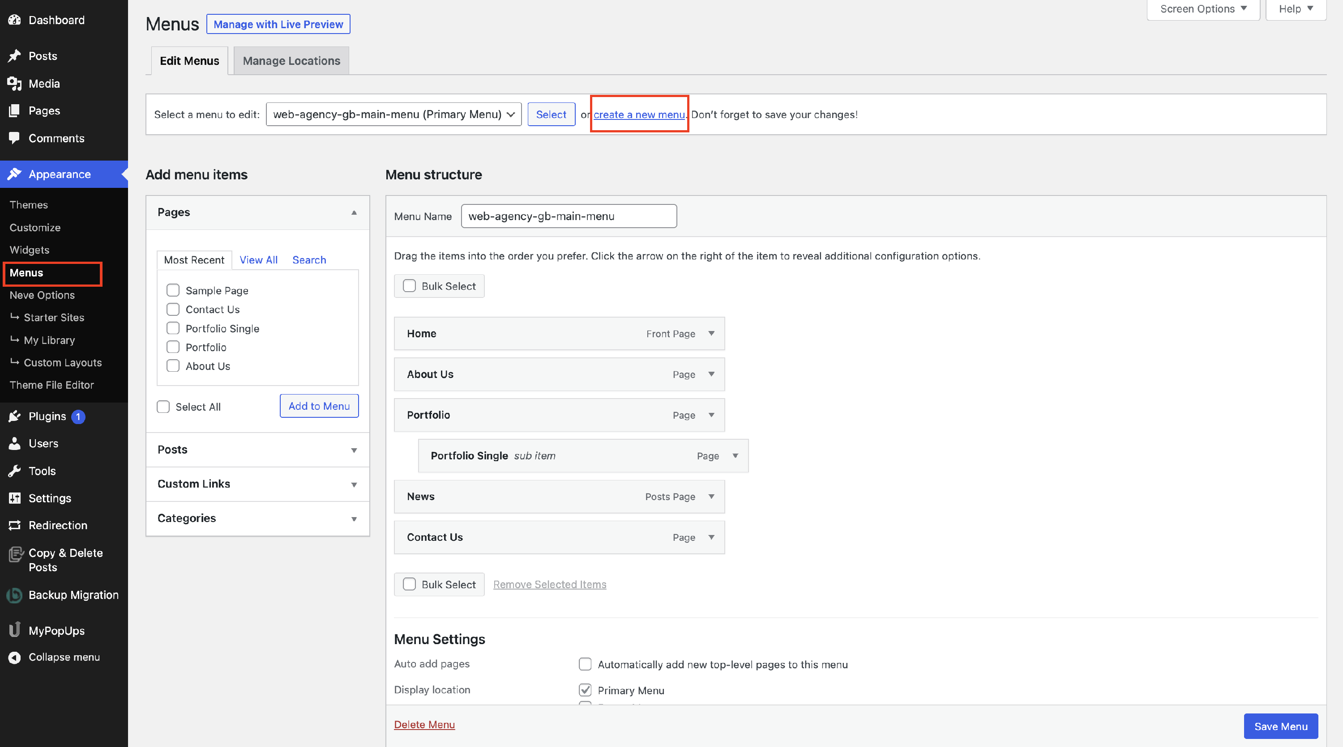This screenshot has width=1343, height=747.
Task: Switch to the View All pages tab
Action: pyautogui.click(x=258, y=260)
